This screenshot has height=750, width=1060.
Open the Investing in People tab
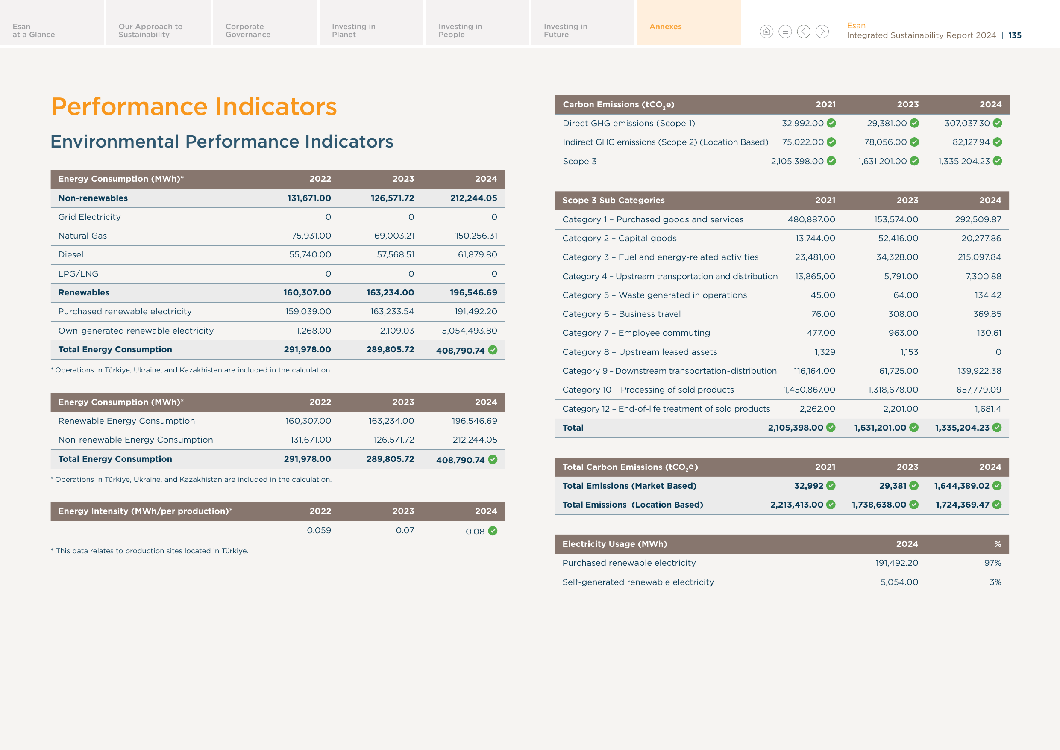click(x=477, y=23)
